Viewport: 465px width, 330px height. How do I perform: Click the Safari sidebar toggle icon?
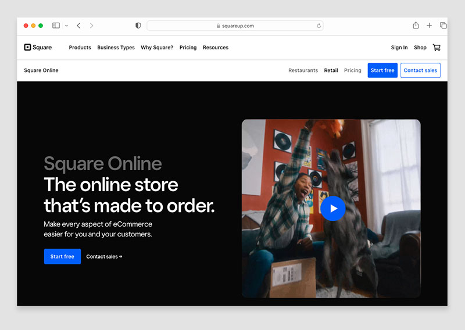coord(56,26)
